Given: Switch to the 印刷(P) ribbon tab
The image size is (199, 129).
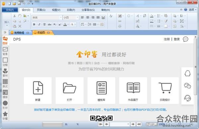Looking at the screenshot, I should point(71,10).
